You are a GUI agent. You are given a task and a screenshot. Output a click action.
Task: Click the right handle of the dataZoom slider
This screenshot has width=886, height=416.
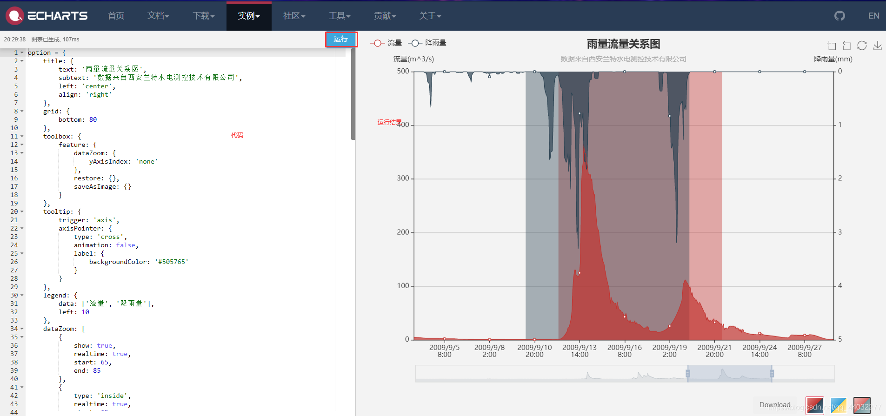[x=772, y=374]
